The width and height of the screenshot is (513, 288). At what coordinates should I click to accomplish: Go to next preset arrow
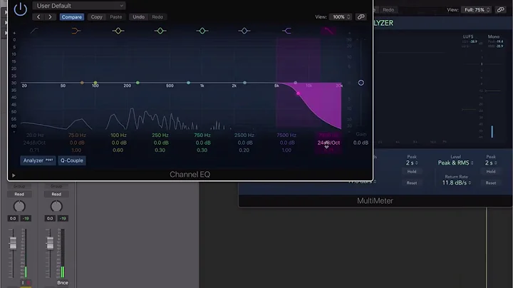tap(50, 17)
